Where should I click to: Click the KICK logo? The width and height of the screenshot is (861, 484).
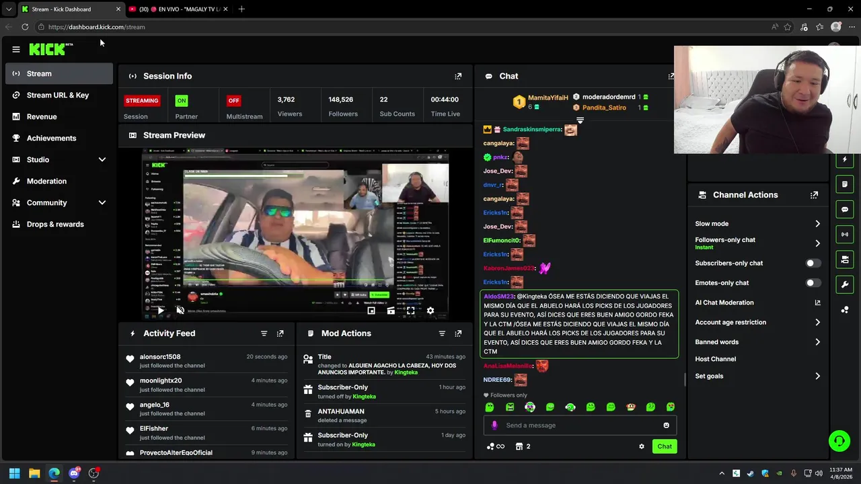point(48,49)
